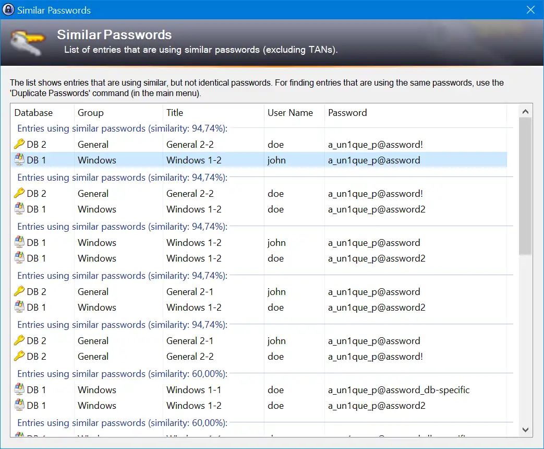544x449 pixels.
Task: Click the key icon of General 2-1 in the fourth group
Action: 19,291
